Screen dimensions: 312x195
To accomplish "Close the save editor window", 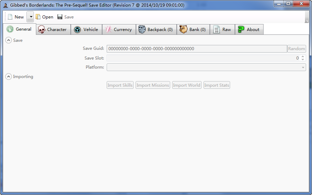I will pos(301,3).
